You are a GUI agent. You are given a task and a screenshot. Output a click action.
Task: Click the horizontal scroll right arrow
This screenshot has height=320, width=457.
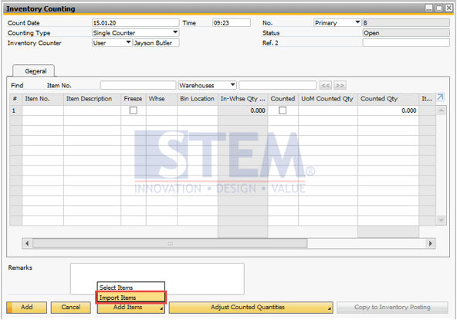(431, 243)
